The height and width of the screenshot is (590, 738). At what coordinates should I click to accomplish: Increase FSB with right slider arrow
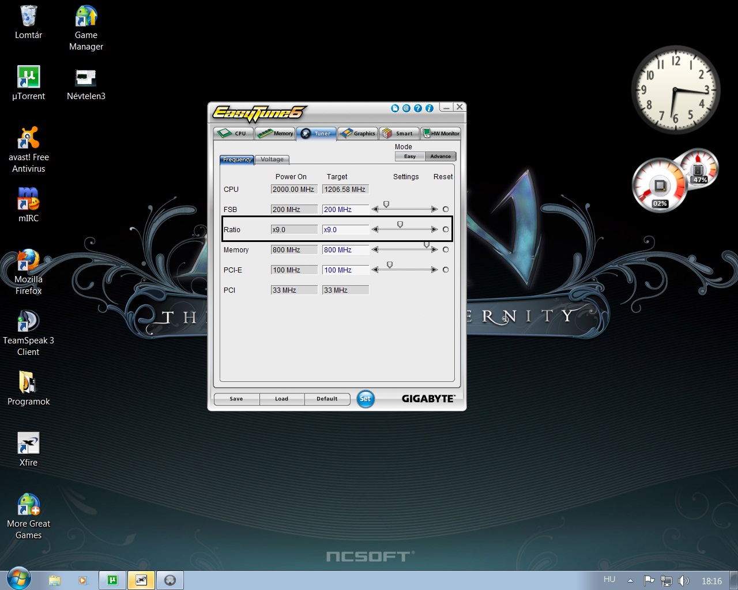(x=434, y=209)
